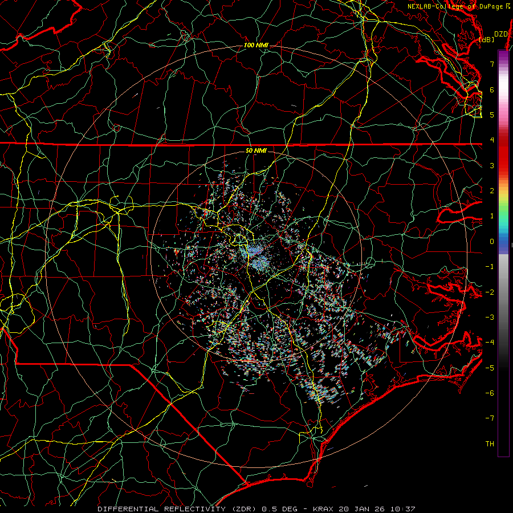Click the "5" value on the color scale
Viewport: 513px width, 513px height.
click(492, 115)
